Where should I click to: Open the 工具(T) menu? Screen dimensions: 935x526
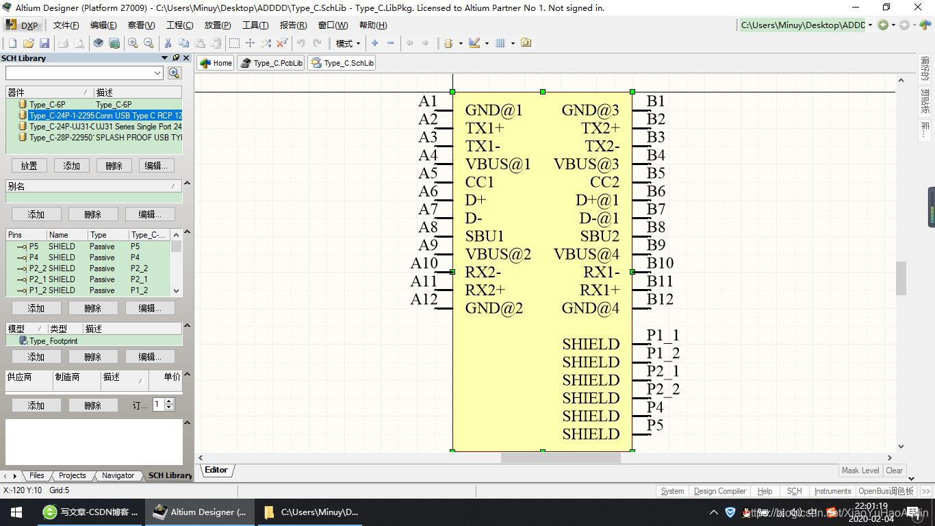pos(255,25)
